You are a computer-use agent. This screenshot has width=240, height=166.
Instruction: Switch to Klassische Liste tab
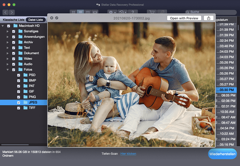pos(13,20)
